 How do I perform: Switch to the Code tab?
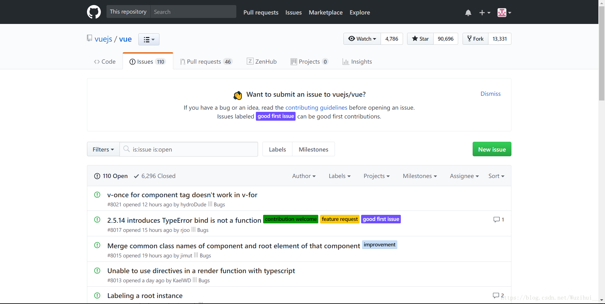(x=105, y=61)
